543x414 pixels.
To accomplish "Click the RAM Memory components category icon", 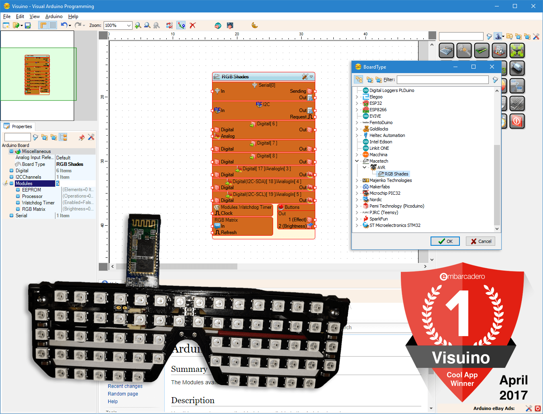I will coord(482,51).
